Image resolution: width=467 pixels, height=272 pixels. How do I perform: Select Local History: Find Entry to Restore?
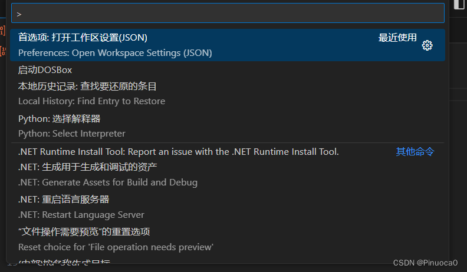tap(228, 94)
